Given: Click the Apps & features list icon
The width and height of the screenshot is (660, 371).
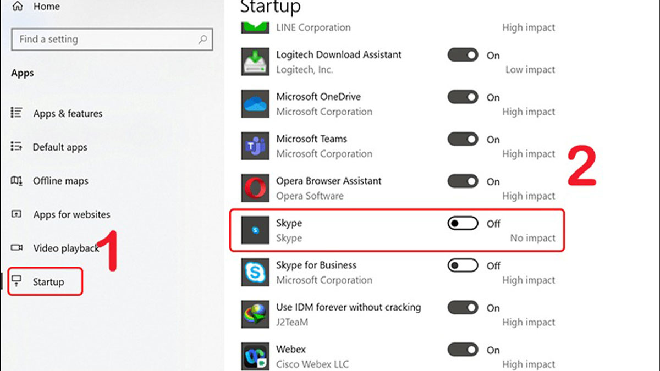Looking at the screenshot, I should pos(16,113).
